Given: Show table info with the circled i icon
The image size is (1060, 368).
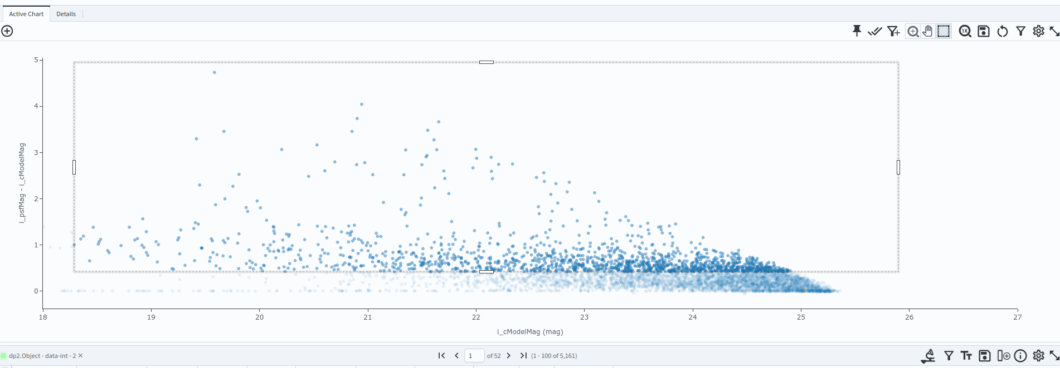Looking at the screenshot, I should (x=1020, y=356).
